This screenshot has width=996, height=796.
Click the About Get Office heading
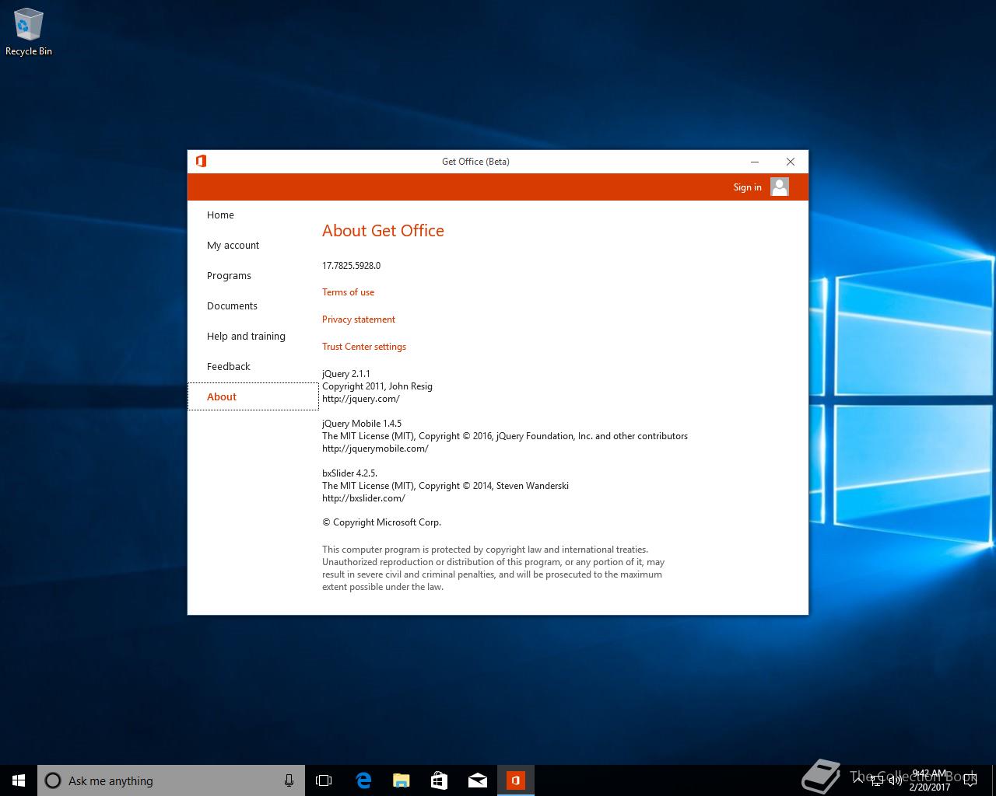[383, 231]
